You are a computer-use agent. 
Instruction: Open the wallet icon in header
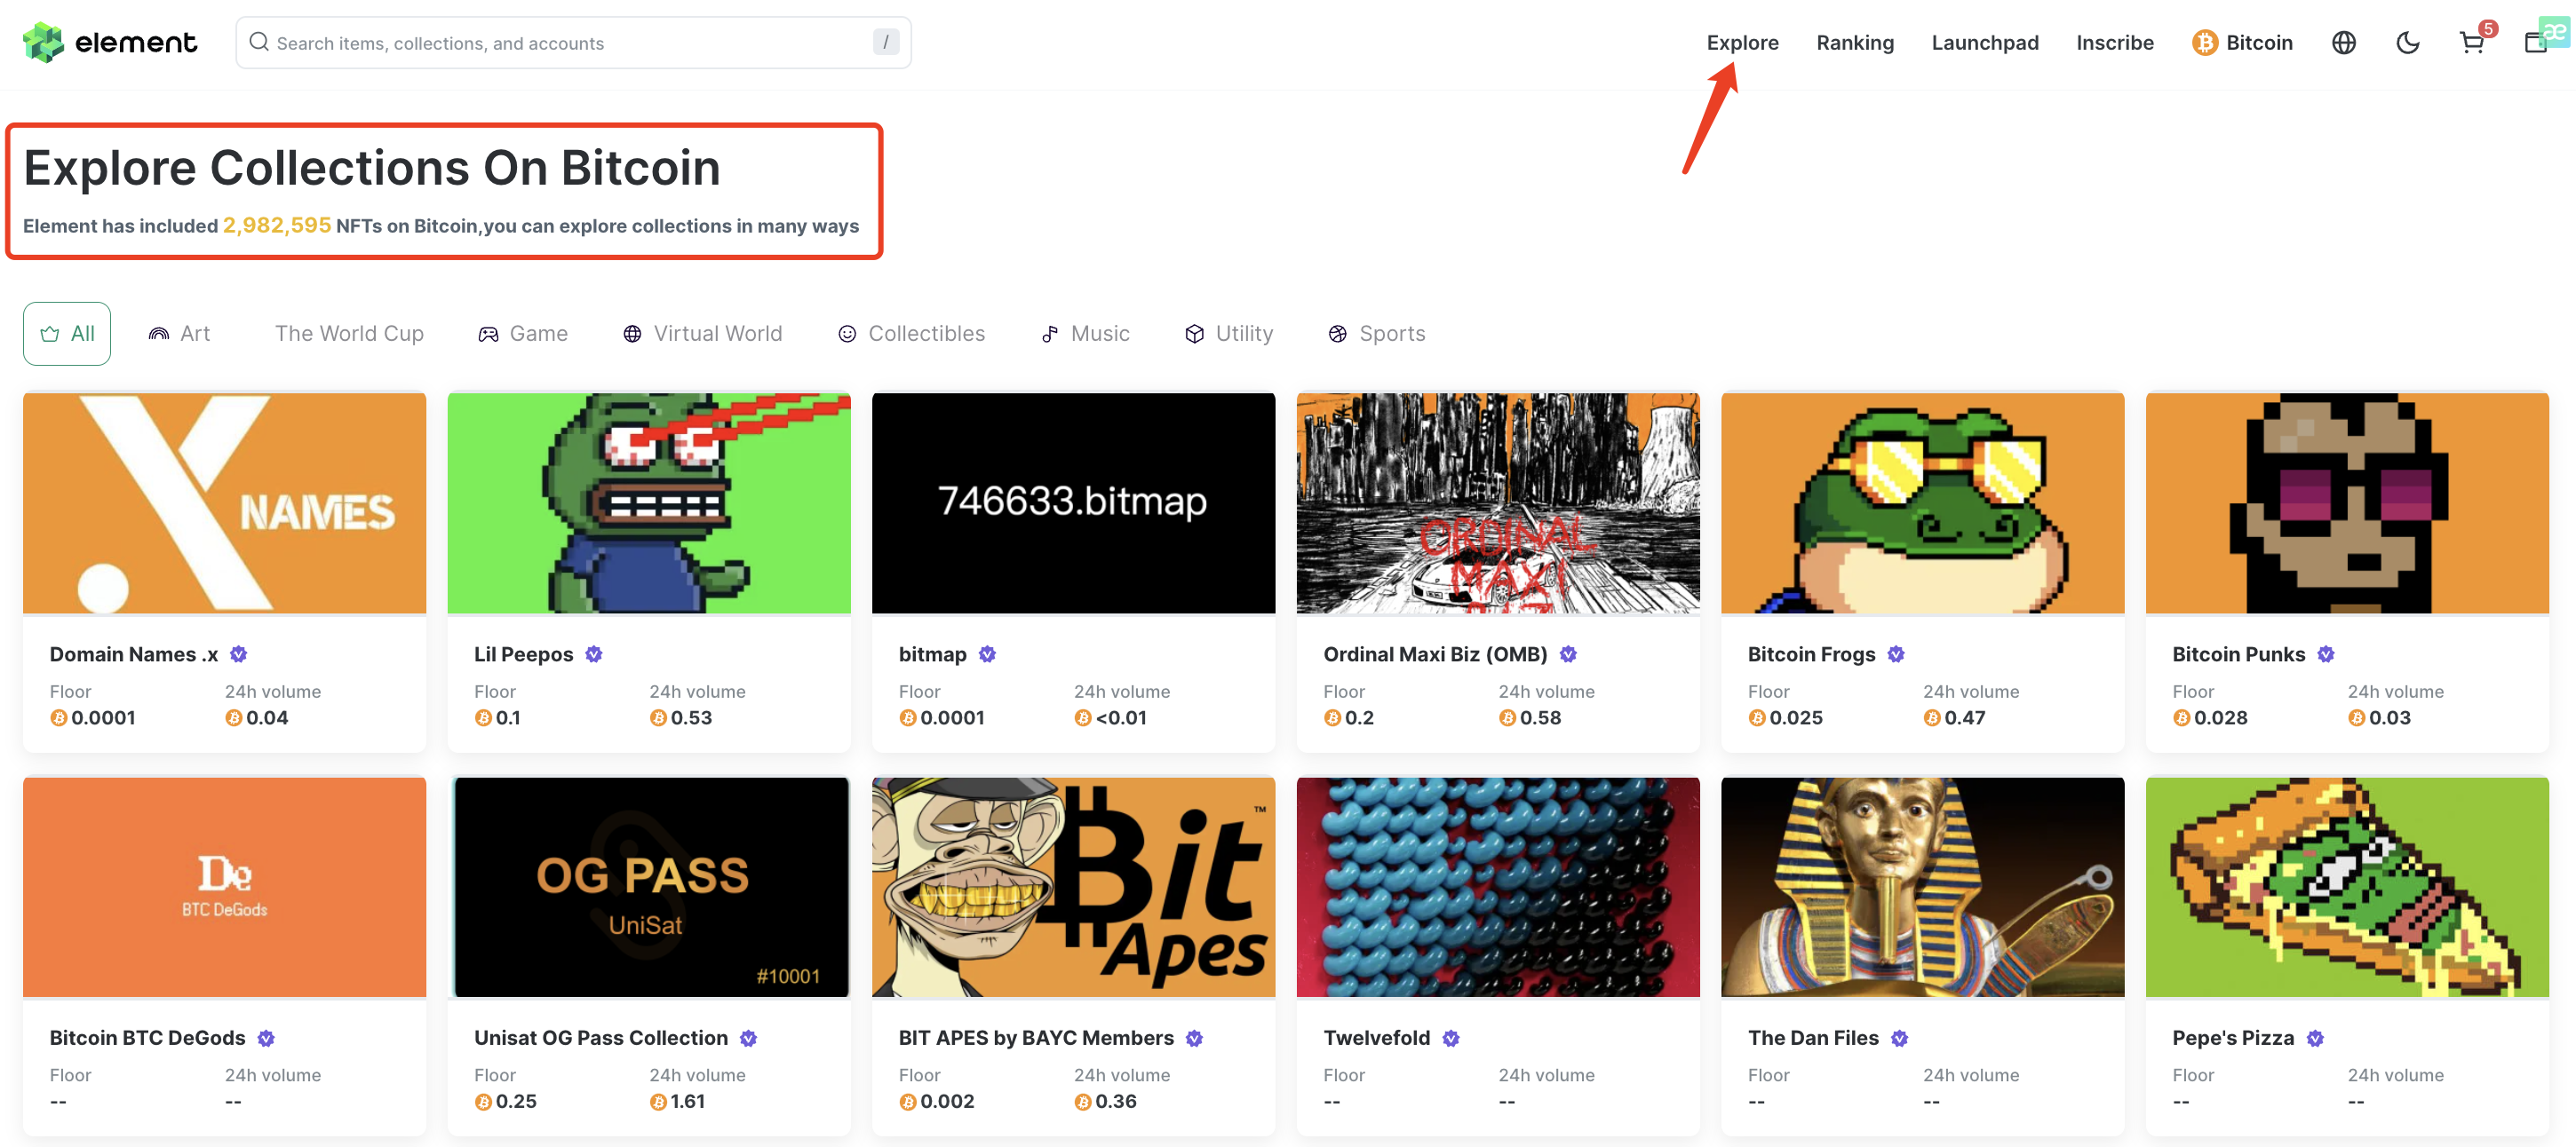[x=2535, y=43]
